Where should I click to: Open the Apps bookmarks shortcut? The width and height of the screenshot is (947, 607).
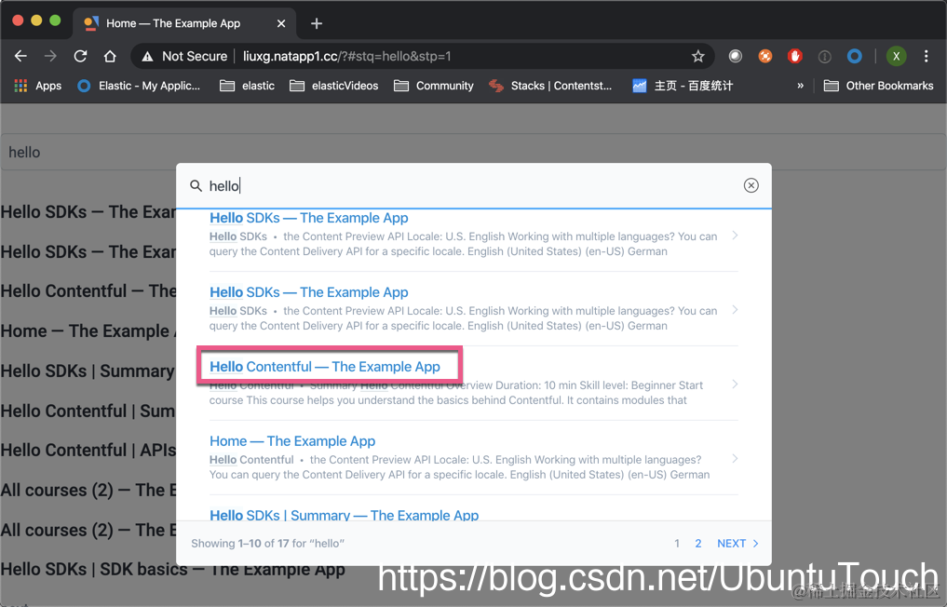37,86
